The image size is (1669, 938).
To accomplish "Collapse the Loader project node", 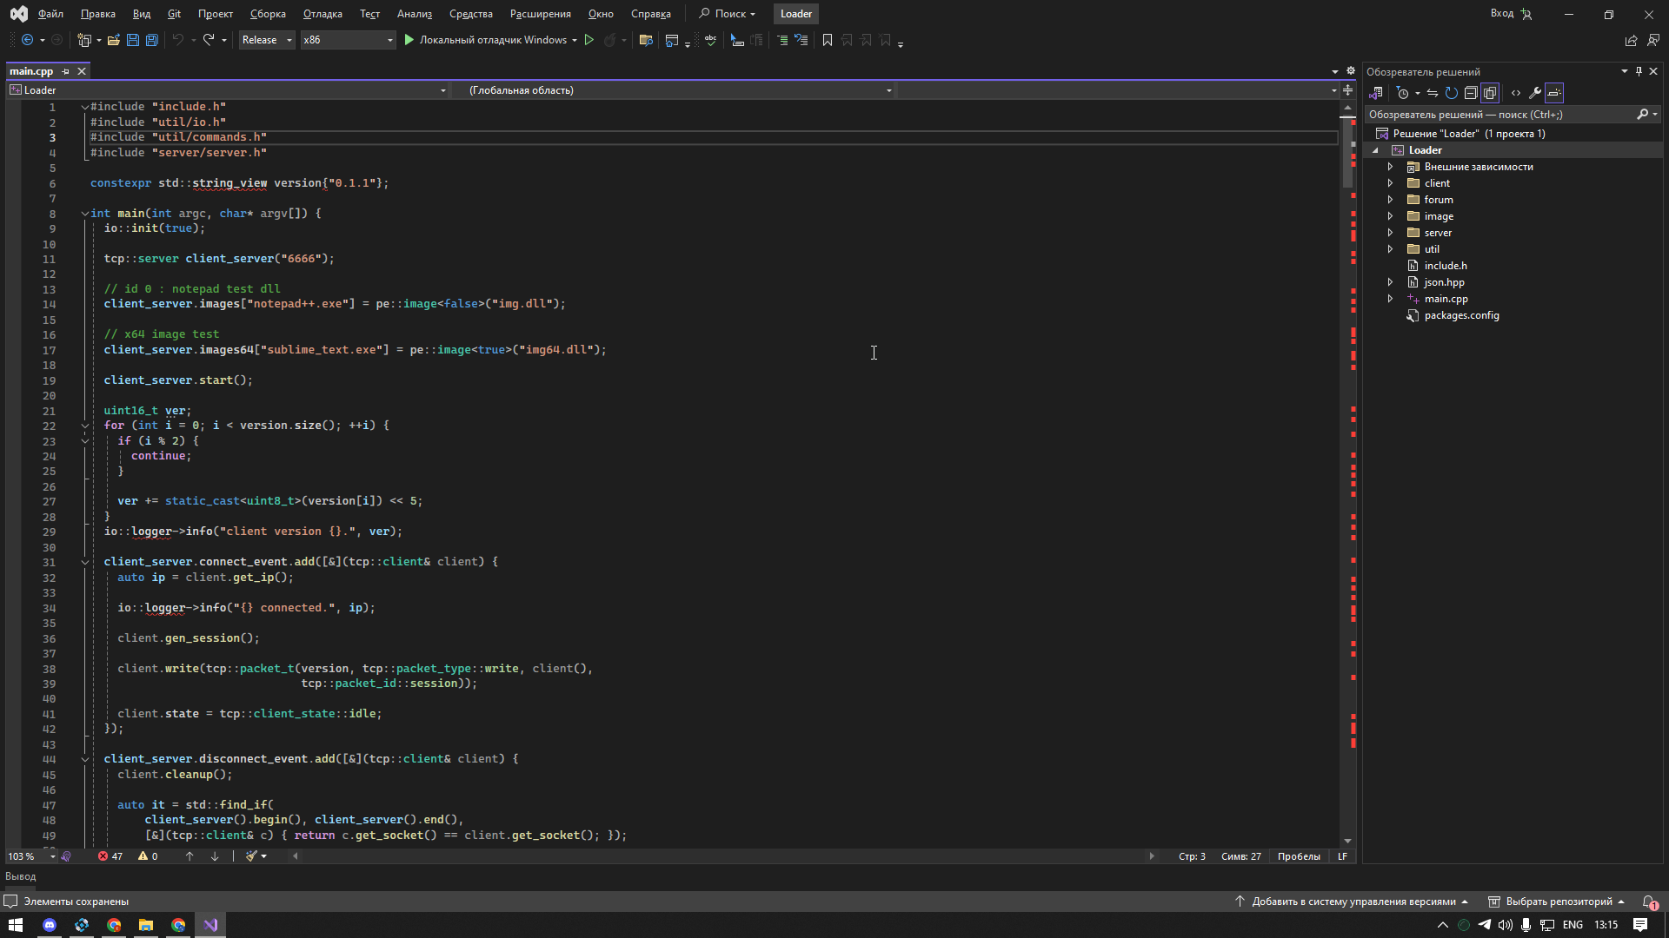I will pos(1375,150).
